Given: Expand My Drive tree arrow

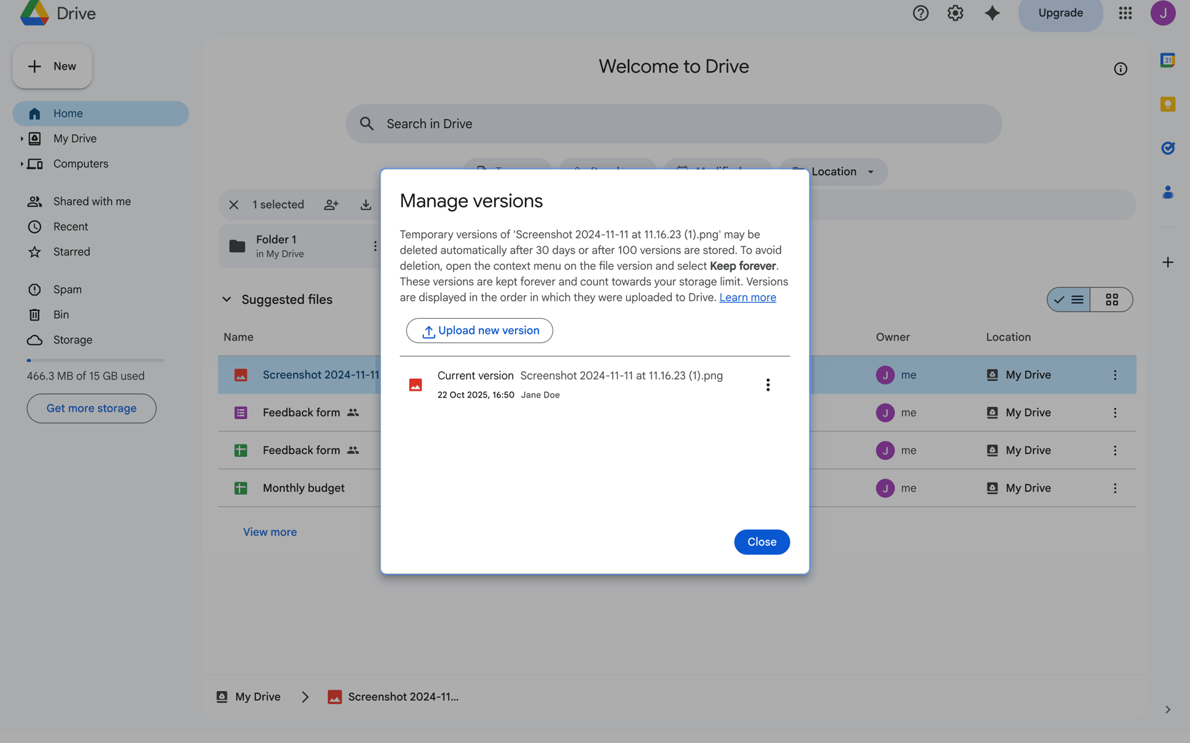Looking at the screenshot, I should pyautogui.click(x=22, y=139).
